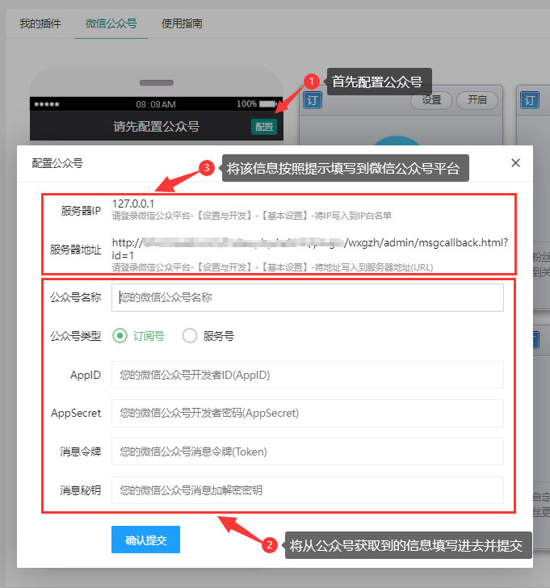The height and width of the screenshot is (588, 550).
Task: Click the 开启 button on the plugin card
Action: [x=477, y=100]
